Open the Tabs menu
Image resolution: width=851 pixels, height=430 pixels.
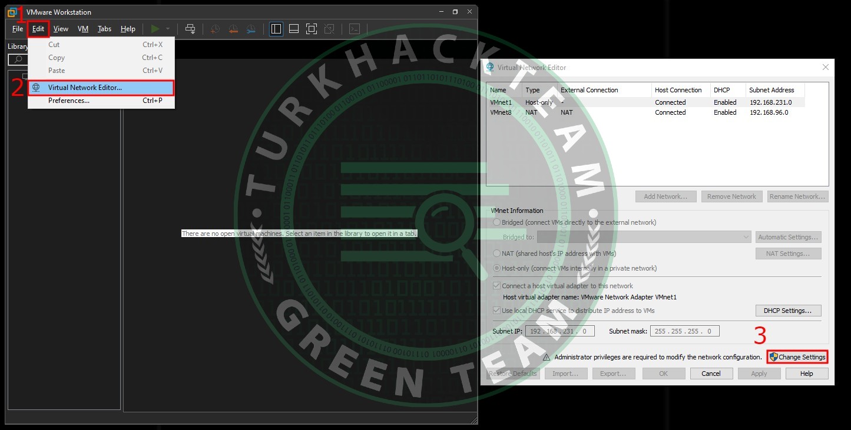coord(105,29)
